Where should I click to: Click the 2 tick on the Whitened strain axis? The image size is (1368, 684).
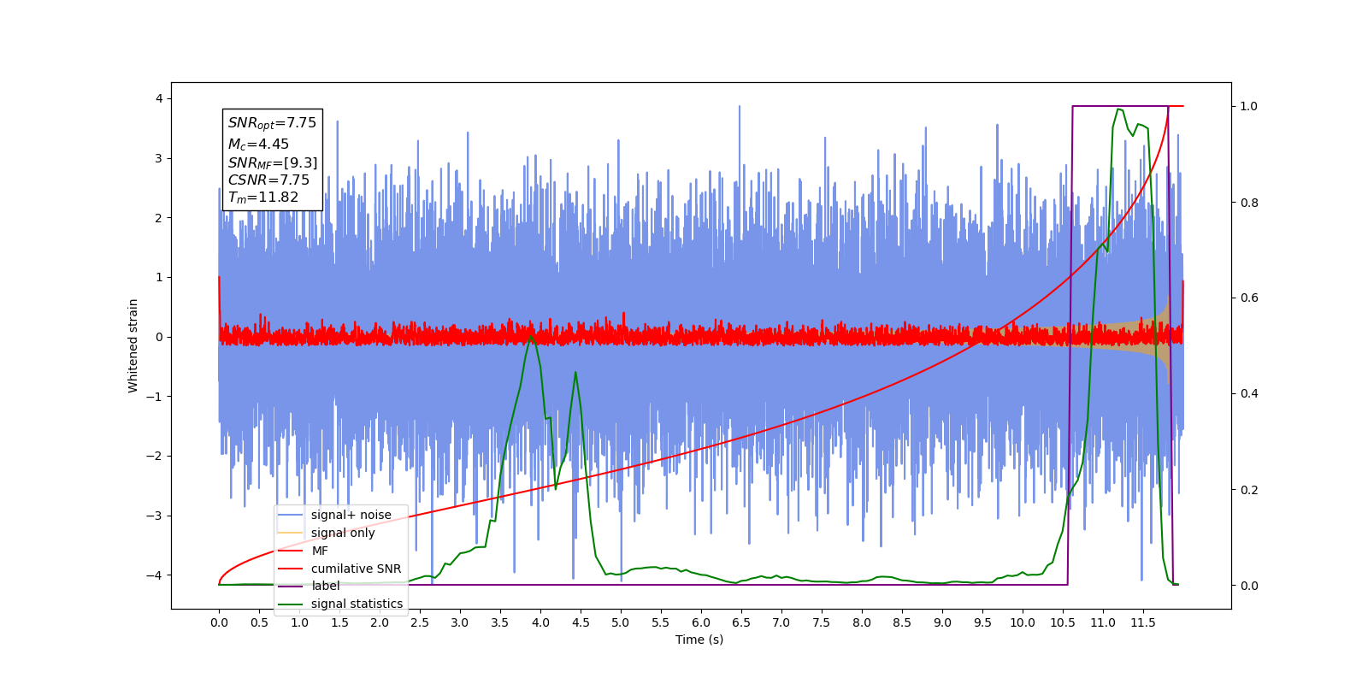click(159, 218)
